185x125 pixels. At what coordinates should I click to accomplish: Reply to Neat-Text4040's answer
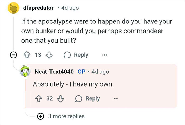[88, 98]
